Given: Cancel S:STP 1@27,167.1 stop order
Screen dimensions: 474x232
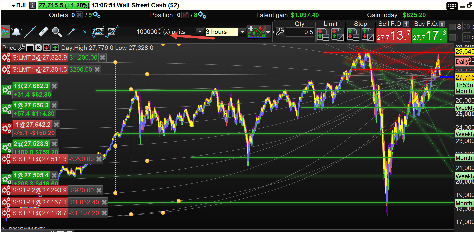Looking at the screenshot, I should (104, 202).
